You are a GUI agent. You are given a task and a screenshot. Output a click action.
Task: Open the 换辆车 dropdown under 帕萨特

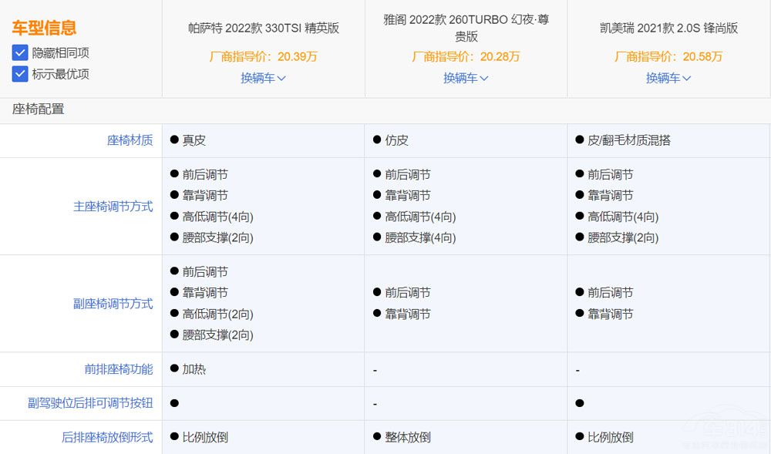click(x=263, y=78)
